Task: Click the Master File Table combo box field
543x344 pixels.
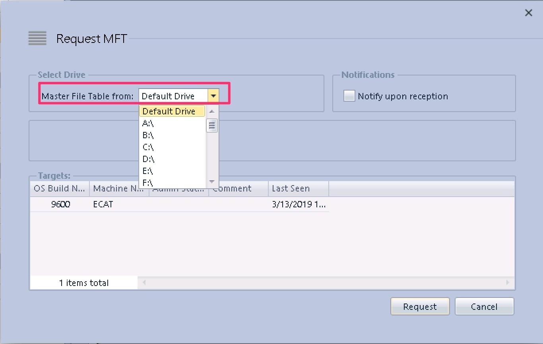Action: (173, 96)
